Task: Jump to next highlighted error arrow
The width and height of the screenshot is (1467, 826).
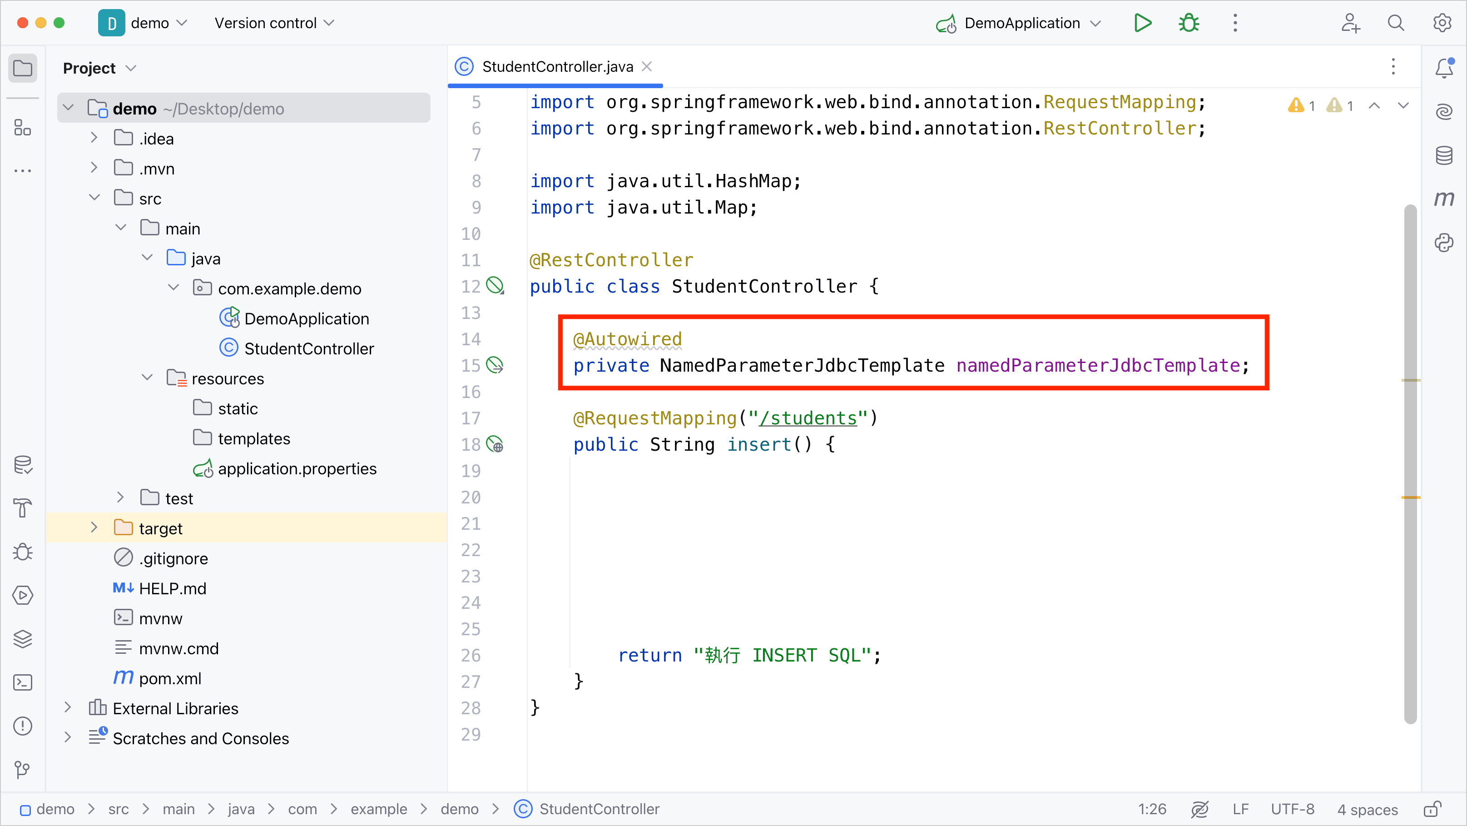Action: [x=1403, y=105]
